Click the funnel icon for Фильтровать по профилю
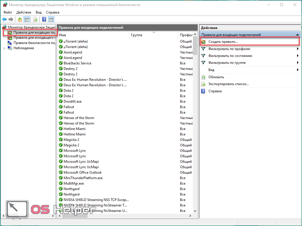Screen dimensions: 302x226 point(203,49)
